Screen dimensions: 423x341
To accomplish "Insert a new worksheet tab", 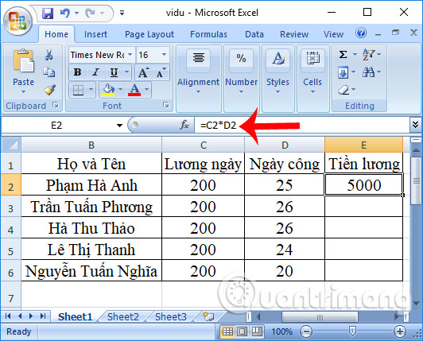I will pyautogui.click(x=208, y=316).
